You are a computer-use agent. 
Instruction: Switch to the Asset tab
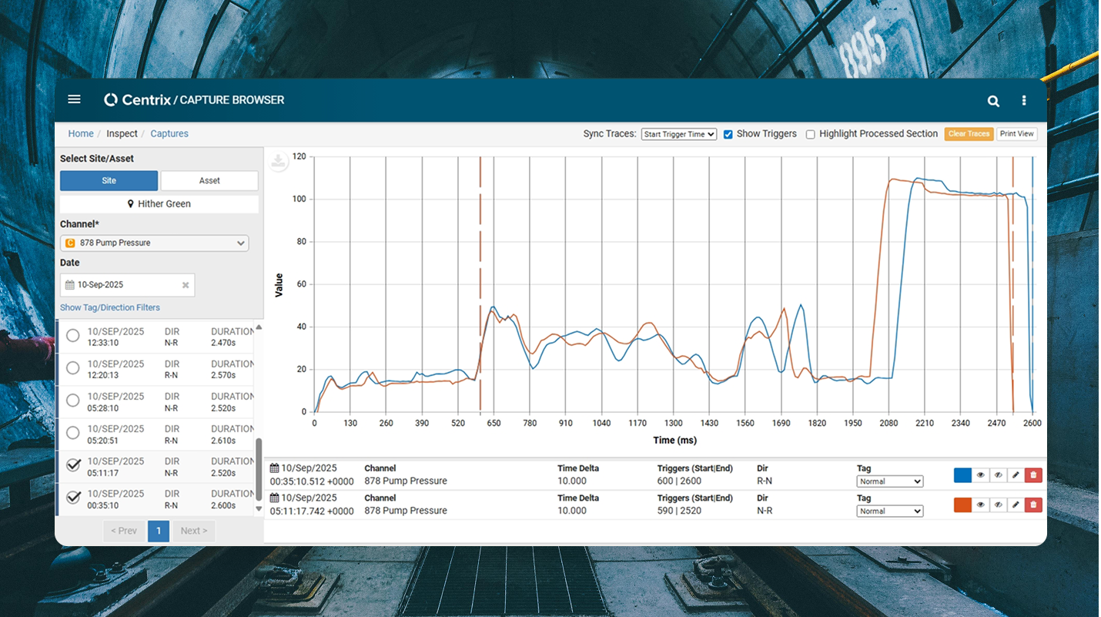[x=209, y=180]
